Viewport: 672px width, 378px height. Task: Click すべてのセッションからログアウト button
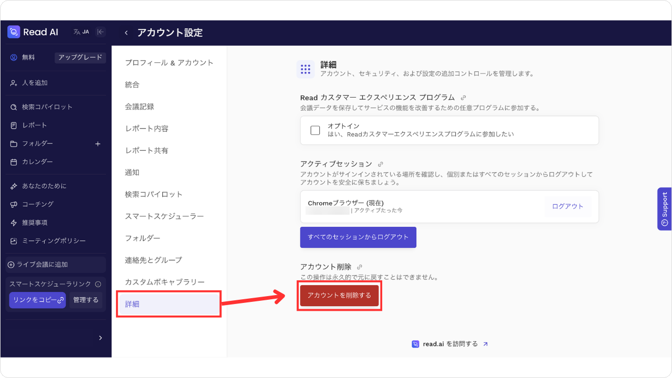pyautogui.click(x=358, y=237)
